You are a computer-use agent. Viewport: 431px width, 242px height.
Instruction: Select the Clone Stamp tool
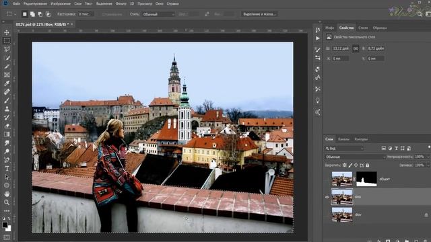[7, 109]
